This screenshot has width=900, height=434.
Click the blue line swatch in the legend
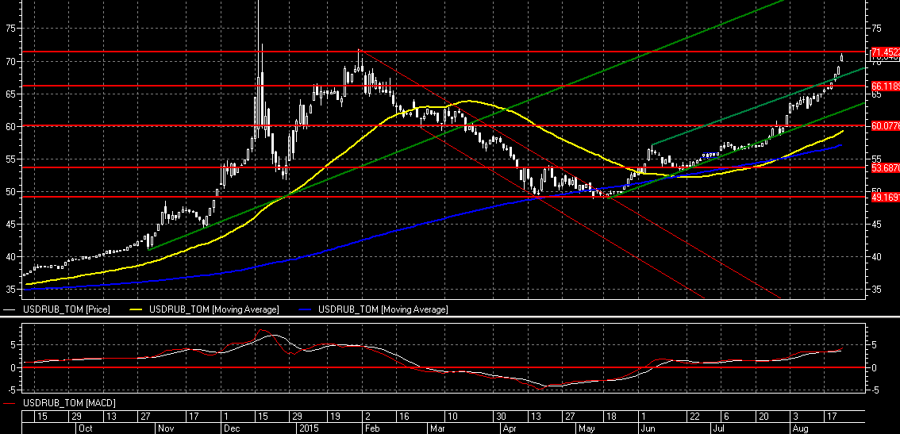pos(307,309)
